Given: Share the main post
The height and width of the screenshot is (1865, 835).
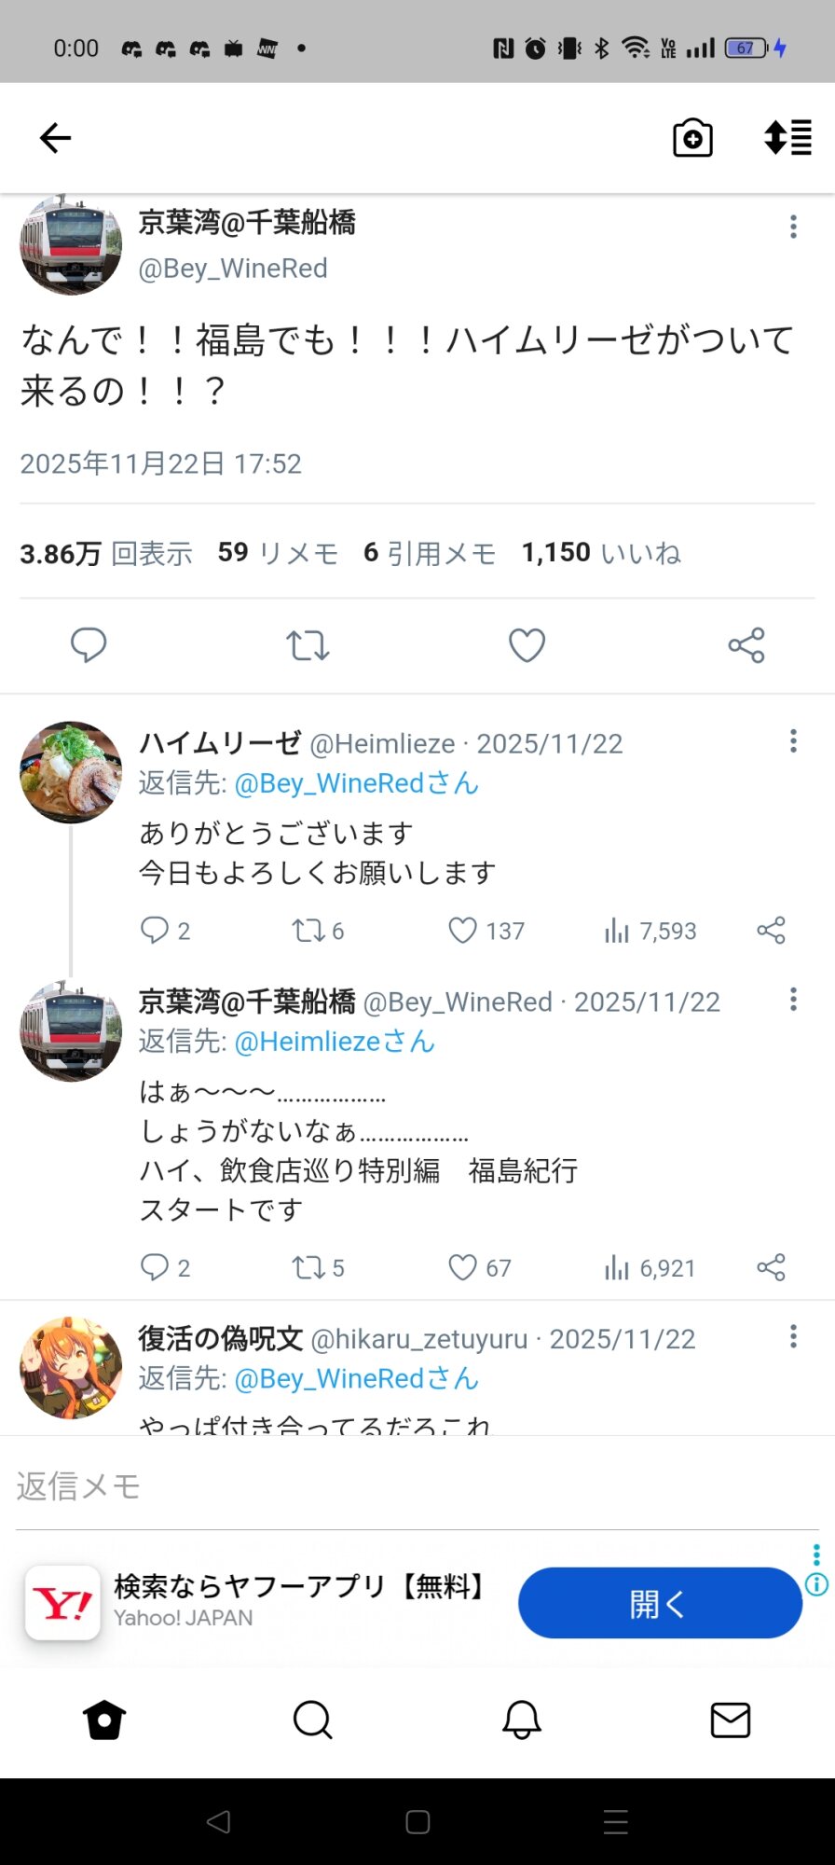Looking at the screenshot, I should (746, 645).
